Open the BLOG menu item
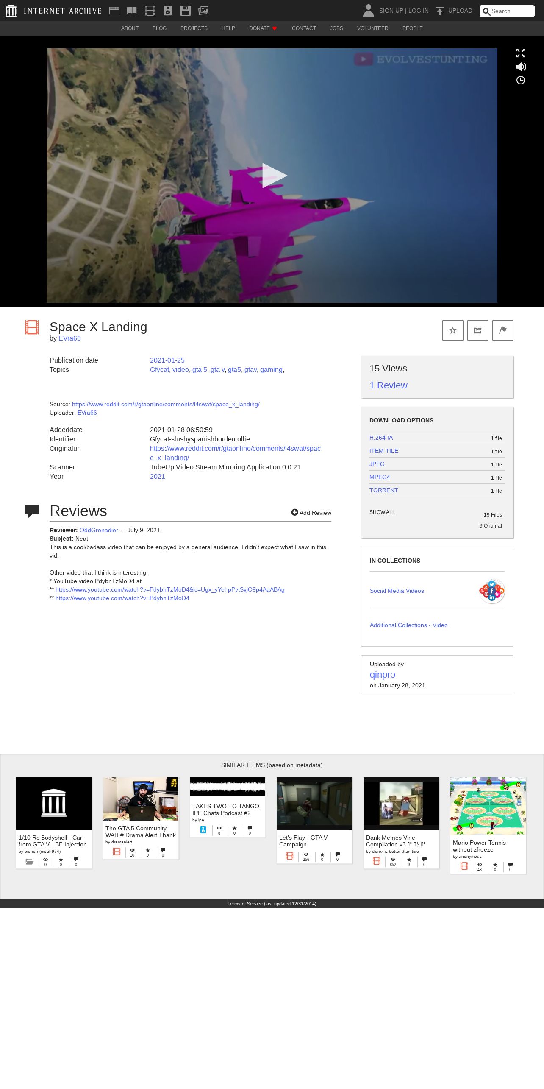 159,28
